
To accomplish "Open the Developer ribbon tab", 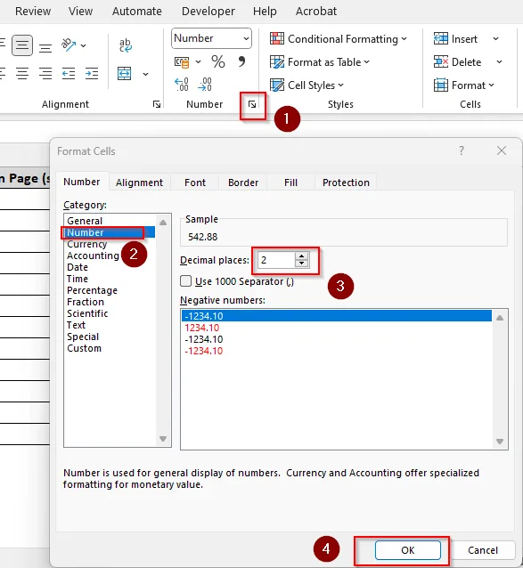I will point(208,12).
